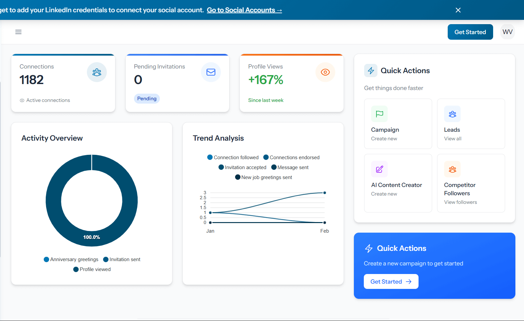Screen dimensions: 524x321
Task: Click the Connections people icon
Action: (x=97, y=72)
